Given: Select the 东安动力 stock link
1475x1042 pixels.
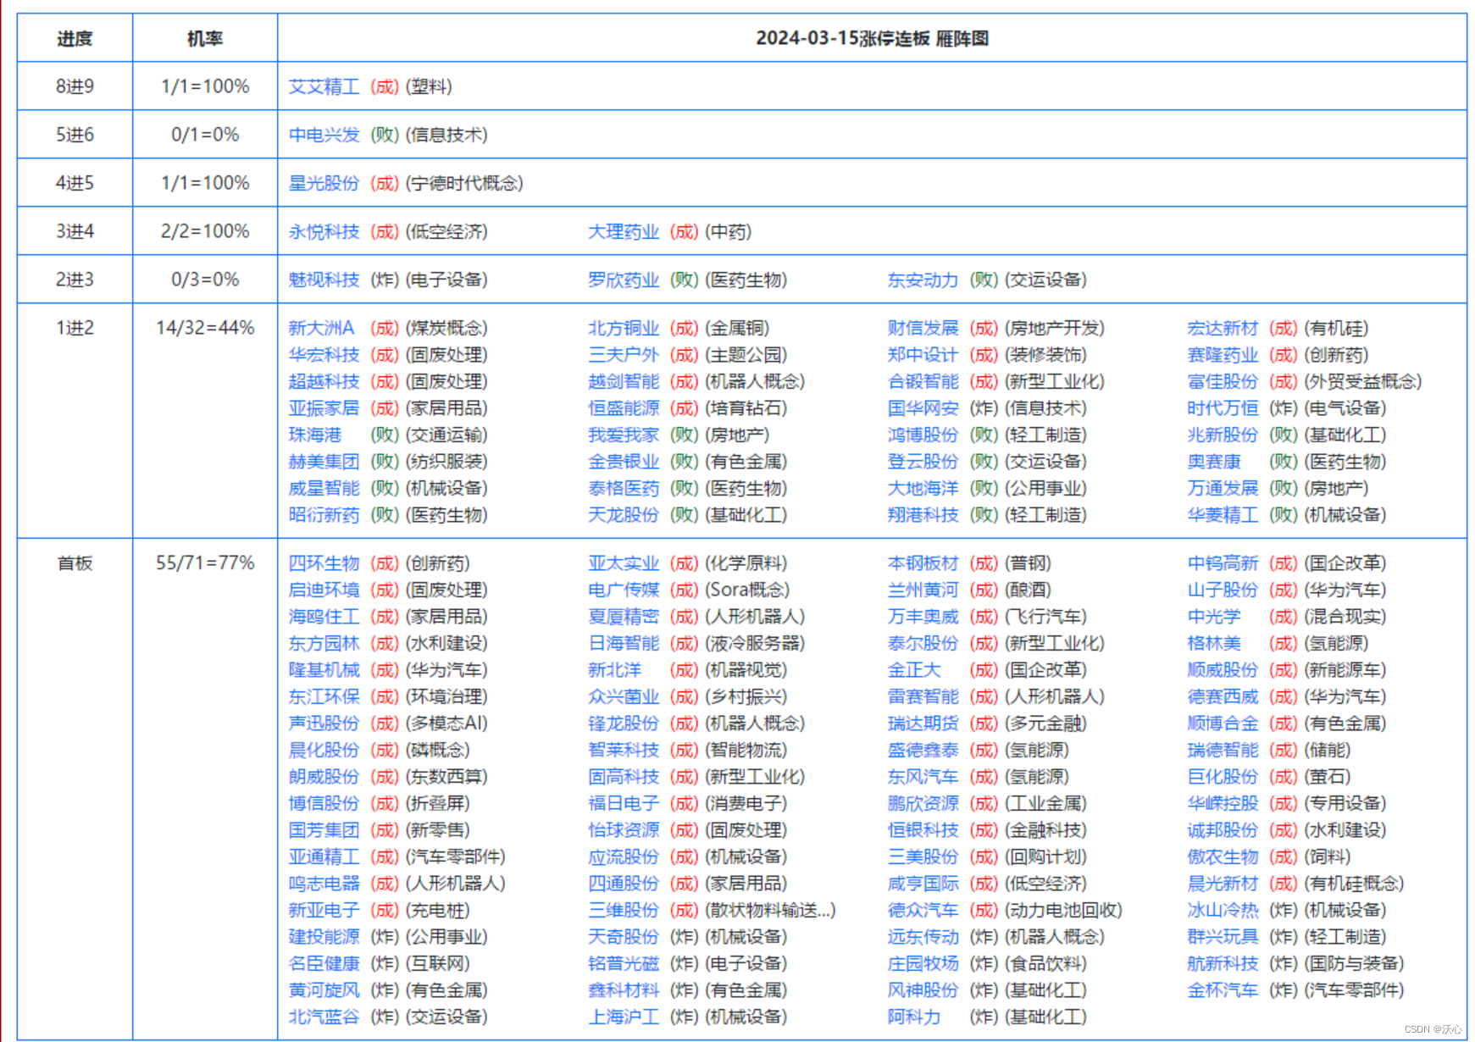Looking at the screenshot, I should click(x=923, y=280).
